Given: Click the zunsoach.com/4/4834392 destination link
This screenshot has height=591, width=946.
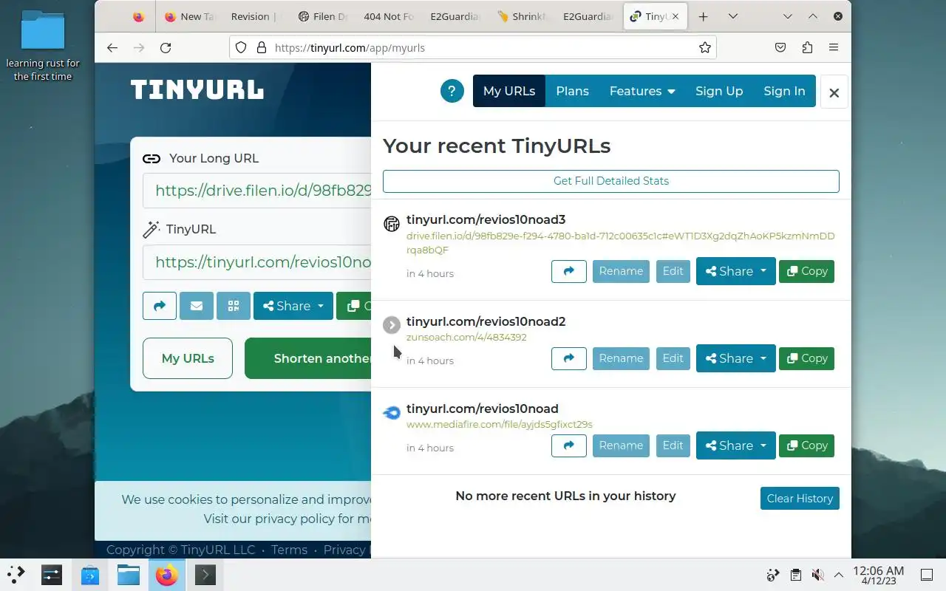Looking at the screenshot, I should click(x=466, y=337).
